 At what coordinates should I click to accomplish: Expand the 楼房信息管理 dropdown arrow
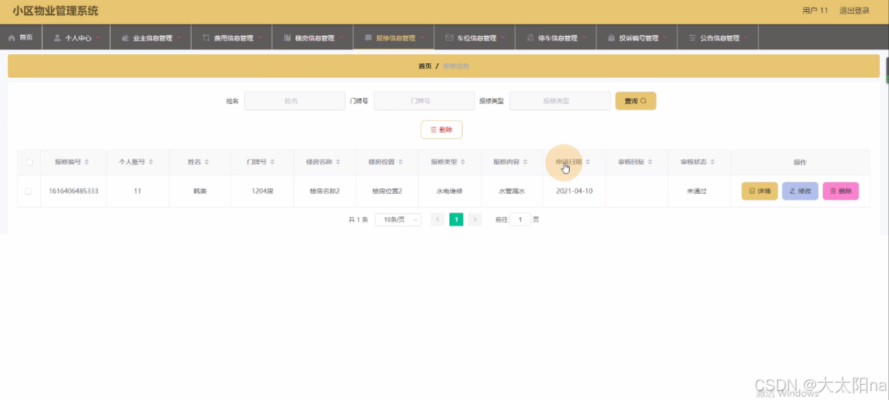click(x=341, y=37)
